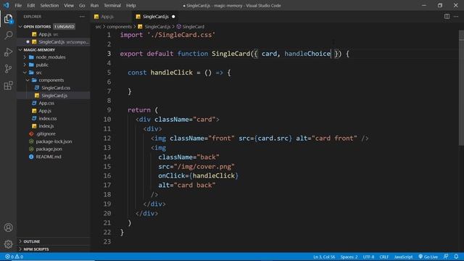Viewport: 464px width, 261px height.
Task: Click unsaved dot on SingleCard.js tab
Action: pyautogui.click(x=173, y=17)
